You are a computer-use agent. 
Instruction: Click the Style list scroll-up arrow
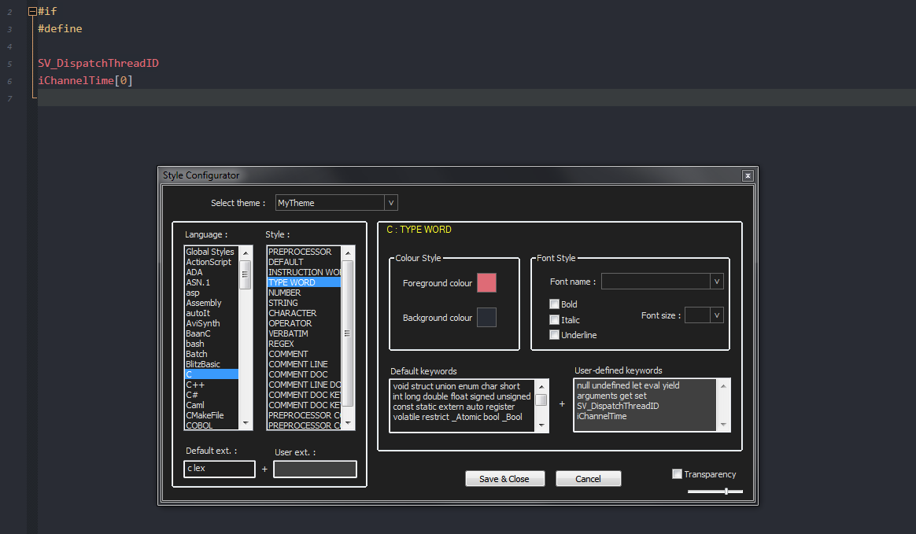348,252
